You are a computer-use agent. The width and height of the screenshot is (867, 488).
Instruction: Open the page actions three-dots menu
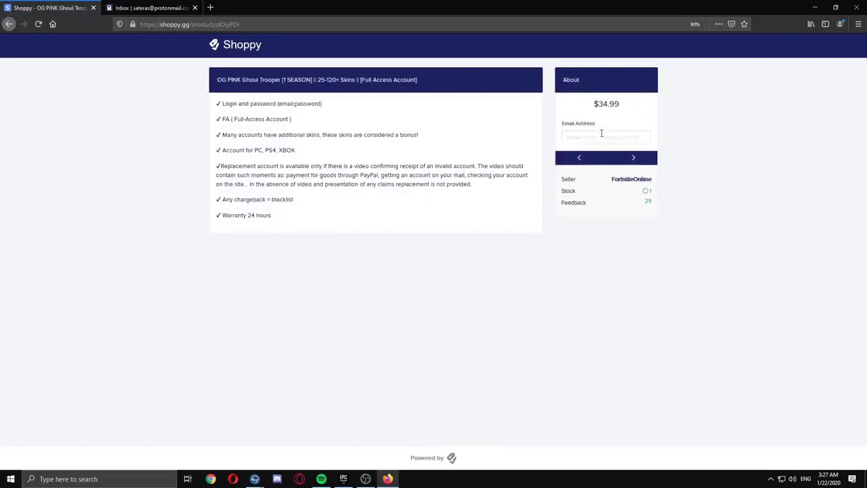pos(719,24)
